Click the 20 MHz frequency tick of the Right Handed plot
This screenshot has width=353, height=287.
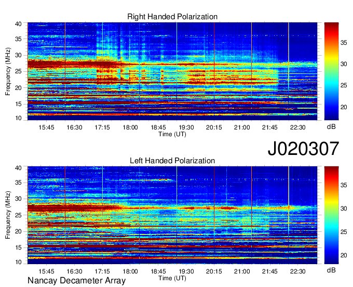18,88
